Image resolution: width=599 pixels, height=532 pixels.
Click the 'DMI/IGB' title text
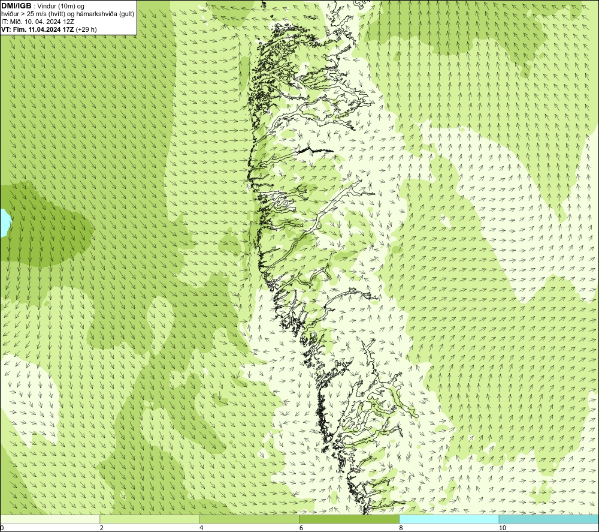click(16, 6)
